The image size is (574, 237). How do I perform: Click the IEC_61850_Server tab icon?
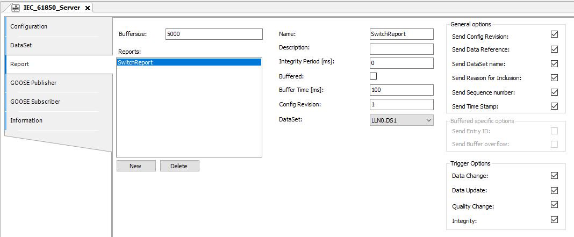pos(16,8)
